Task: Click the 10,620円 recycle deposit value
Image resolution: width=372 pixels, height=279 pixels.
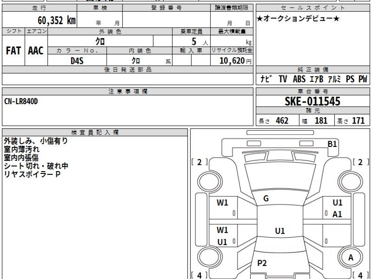Action: coord(235,61)
